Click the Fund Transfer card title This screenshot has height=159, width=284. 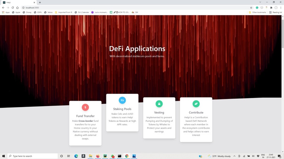tap(85, 116)
